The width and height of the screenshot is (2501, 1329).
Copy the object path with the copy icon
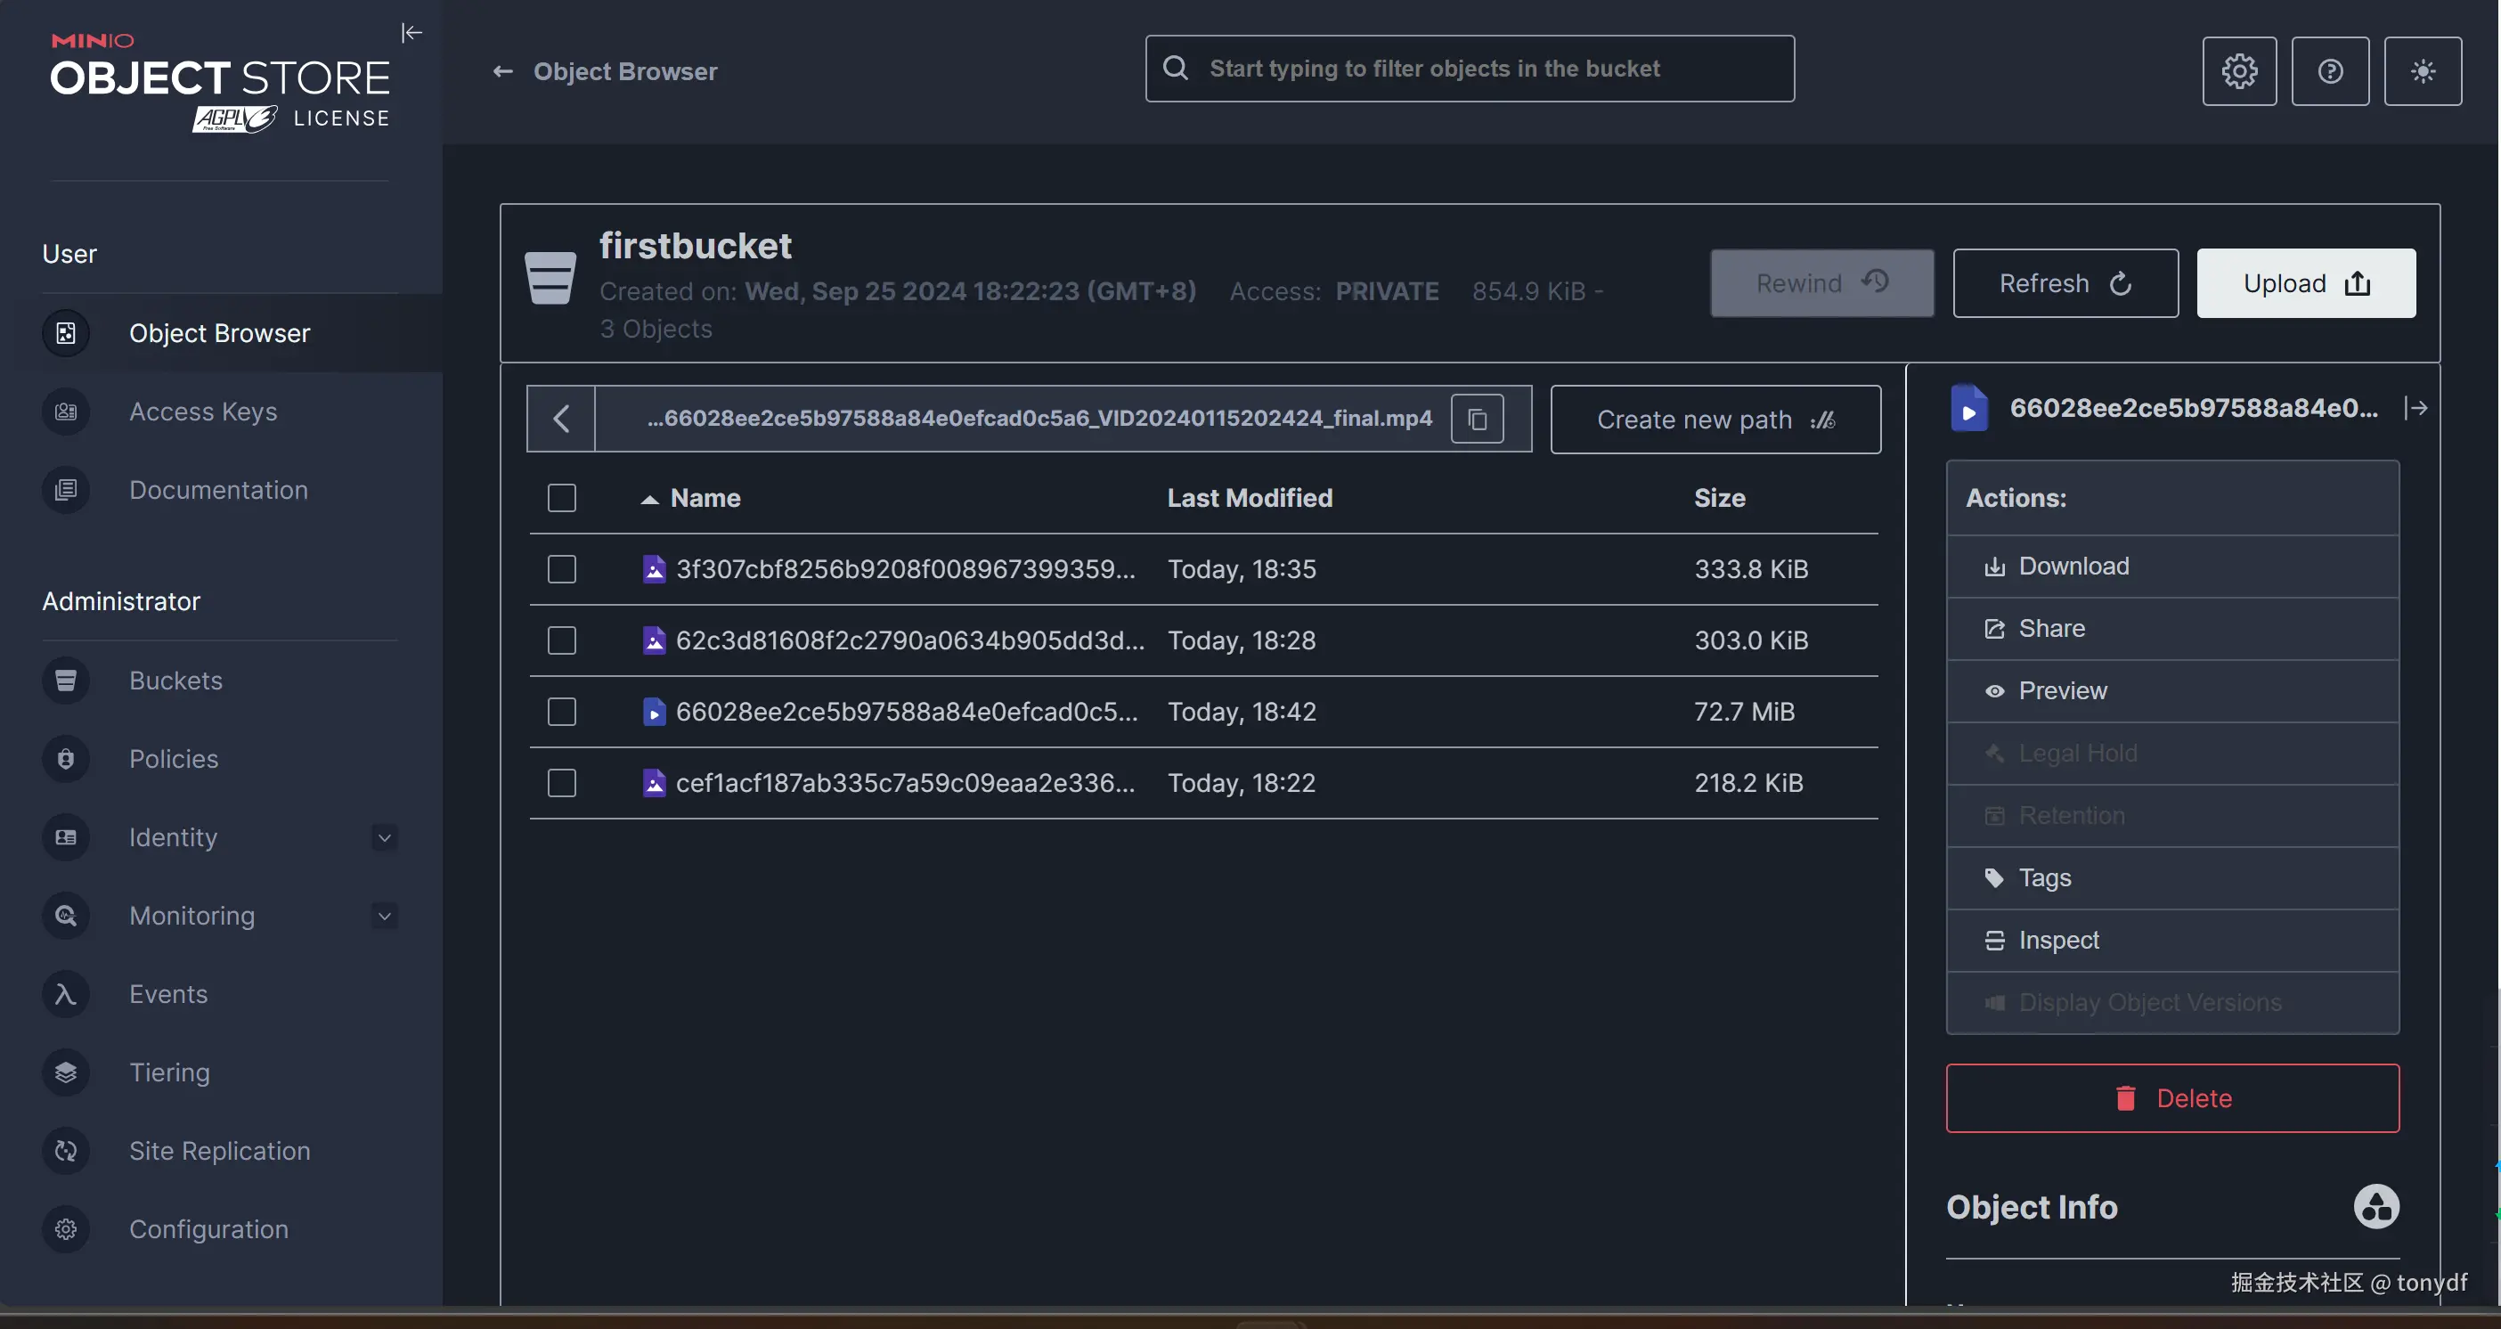pyautogui.click(x=1477, y=420)
